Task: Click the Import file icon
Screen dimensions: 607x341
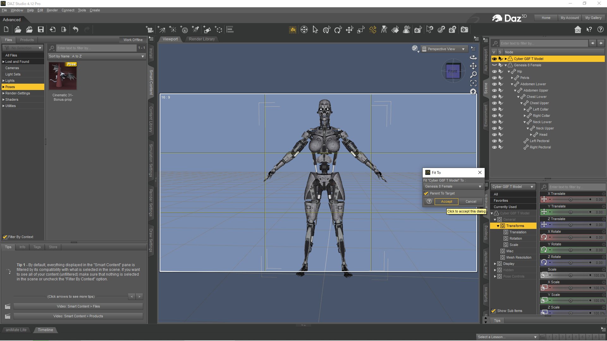Action: [52, 29]
